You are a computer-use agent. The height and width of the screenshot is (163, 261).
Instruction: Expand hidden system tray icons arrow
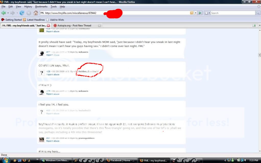pyautogui.click(x=226, y=160)
